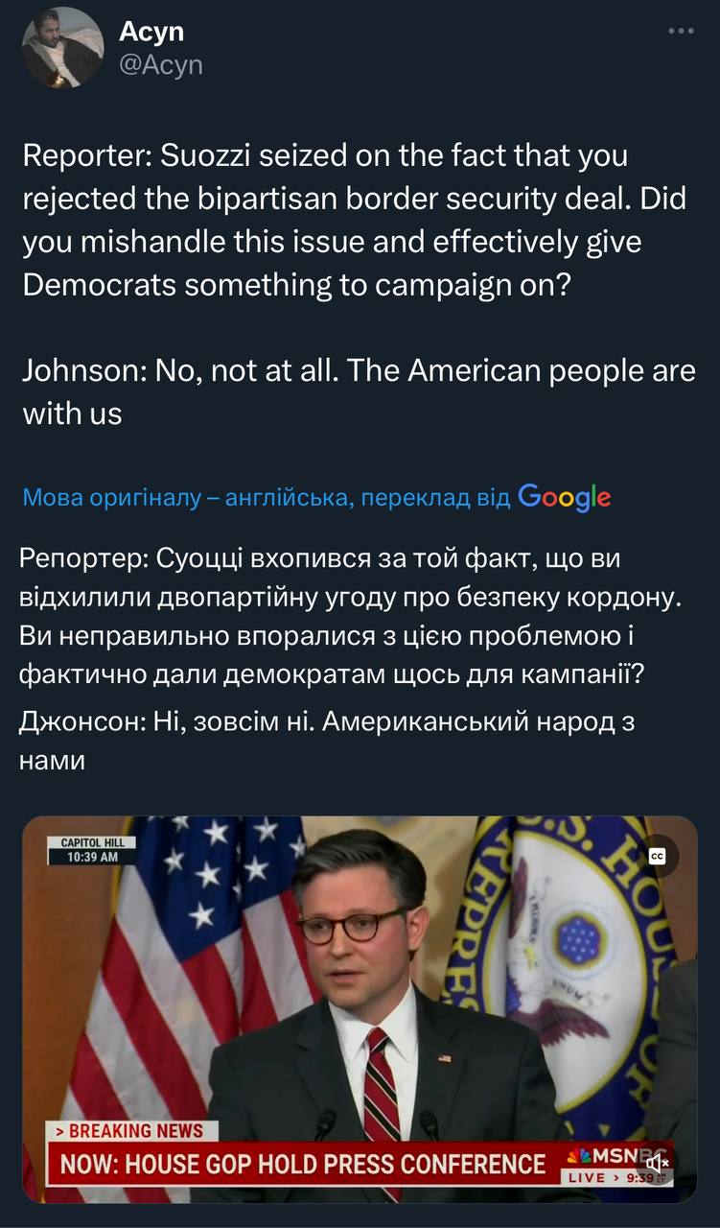The image size is (720, 1228).
Task: Play the House GOP press conference video
Action: 360,1007
